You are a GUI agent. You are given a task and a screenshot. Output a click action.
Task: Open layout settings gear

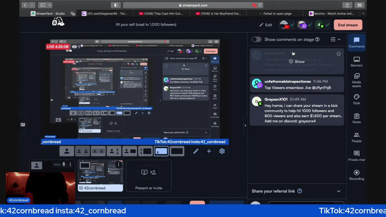click(x=222, y=151)
